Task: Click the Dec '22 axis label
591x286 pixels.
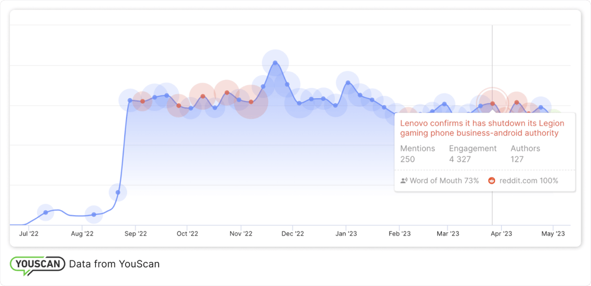Action: [293, 234]
